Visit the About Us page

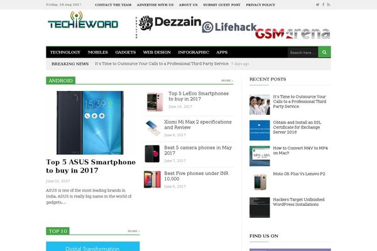[x=188, y=5]
